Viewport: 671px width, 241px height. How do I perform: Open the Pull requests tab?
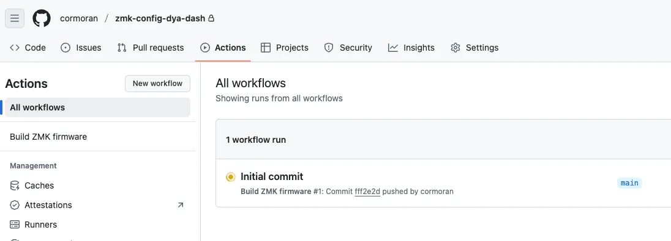click(x=151, y=48)
